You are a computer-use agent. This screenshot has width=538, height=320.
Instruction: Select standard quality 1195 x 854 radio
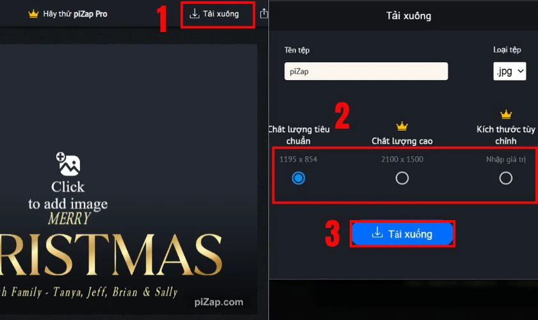[298, 178]
